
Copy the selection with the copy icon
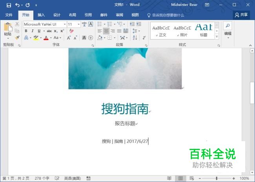[x=17, y=31]
